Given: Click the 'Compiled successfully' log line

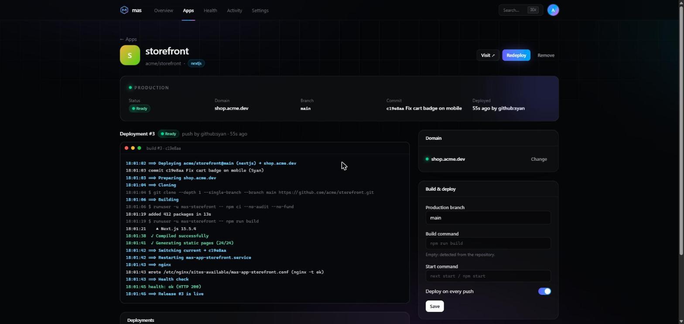Looking at the screenshot, I should point(168,236).
